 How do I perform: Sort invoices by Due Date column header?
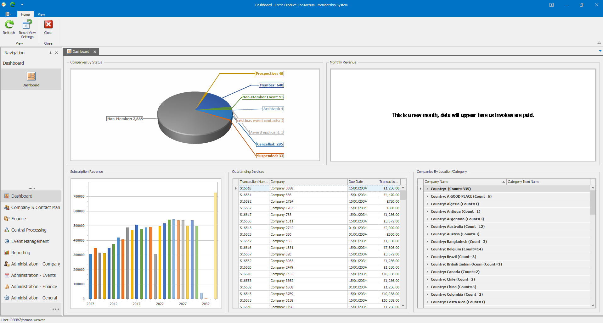pos(363,182)
